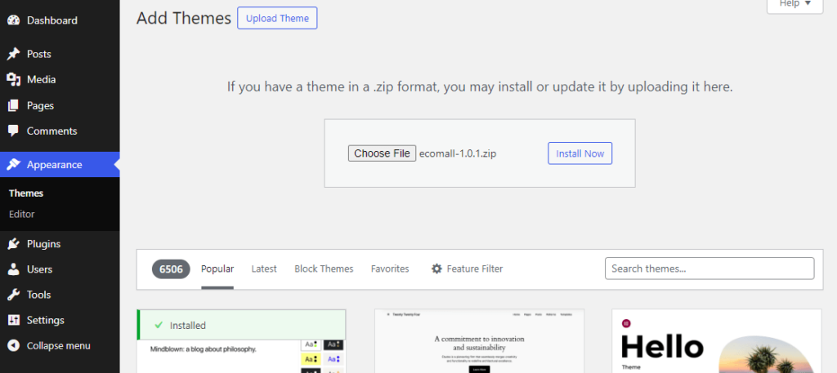Open the Posts menu

(x=60, y=54)
